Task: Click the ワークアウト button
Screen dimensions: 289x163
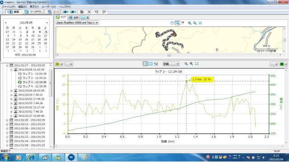Action: (x=34, y=12)
